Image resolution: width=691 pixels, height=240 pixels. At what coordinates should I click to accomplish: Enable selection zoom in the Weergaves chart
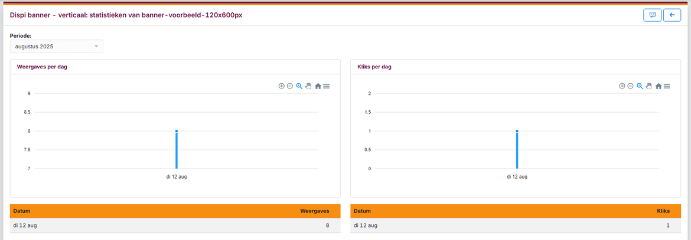[x=299, y=86]
